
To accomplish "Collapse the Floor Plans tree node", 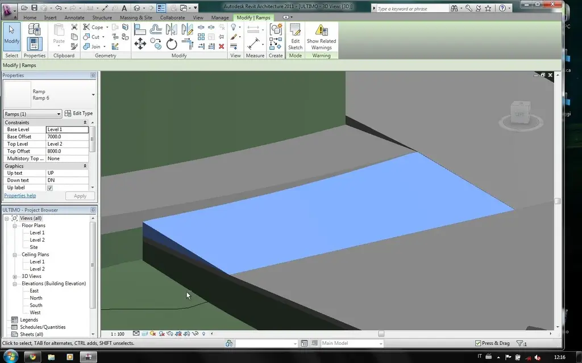I will point(15,226).
